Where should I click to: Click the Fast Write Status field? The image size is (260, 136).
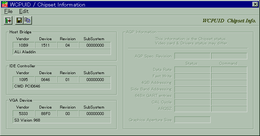(192, 76)
